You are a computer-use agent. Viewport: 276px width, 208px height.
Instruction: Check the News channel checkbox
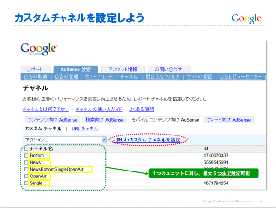[x=26, y=162]
